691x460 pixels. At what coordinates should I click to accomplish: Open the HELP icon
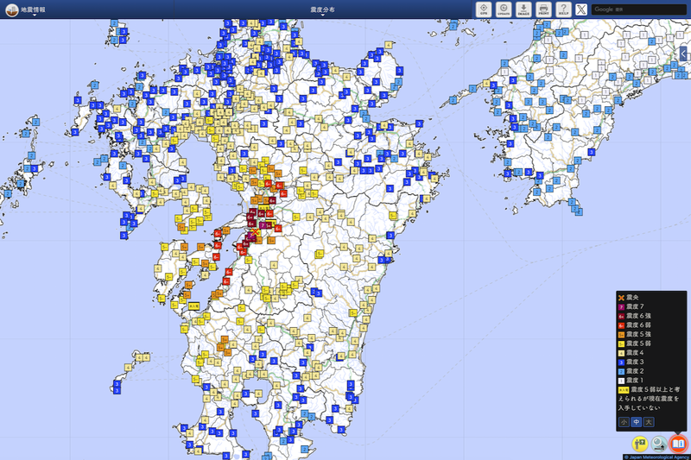[x=564, y=9]
